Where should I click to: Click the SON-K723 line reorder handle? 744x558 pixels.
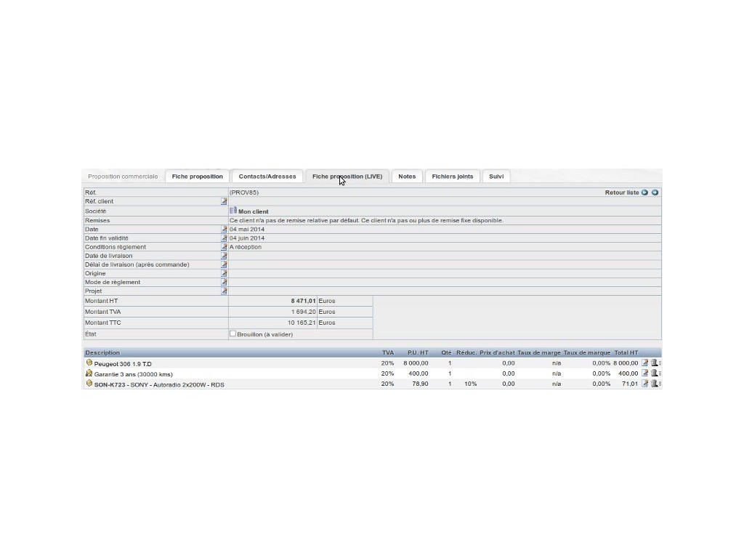pyautogui.click(x=660, y=384)
